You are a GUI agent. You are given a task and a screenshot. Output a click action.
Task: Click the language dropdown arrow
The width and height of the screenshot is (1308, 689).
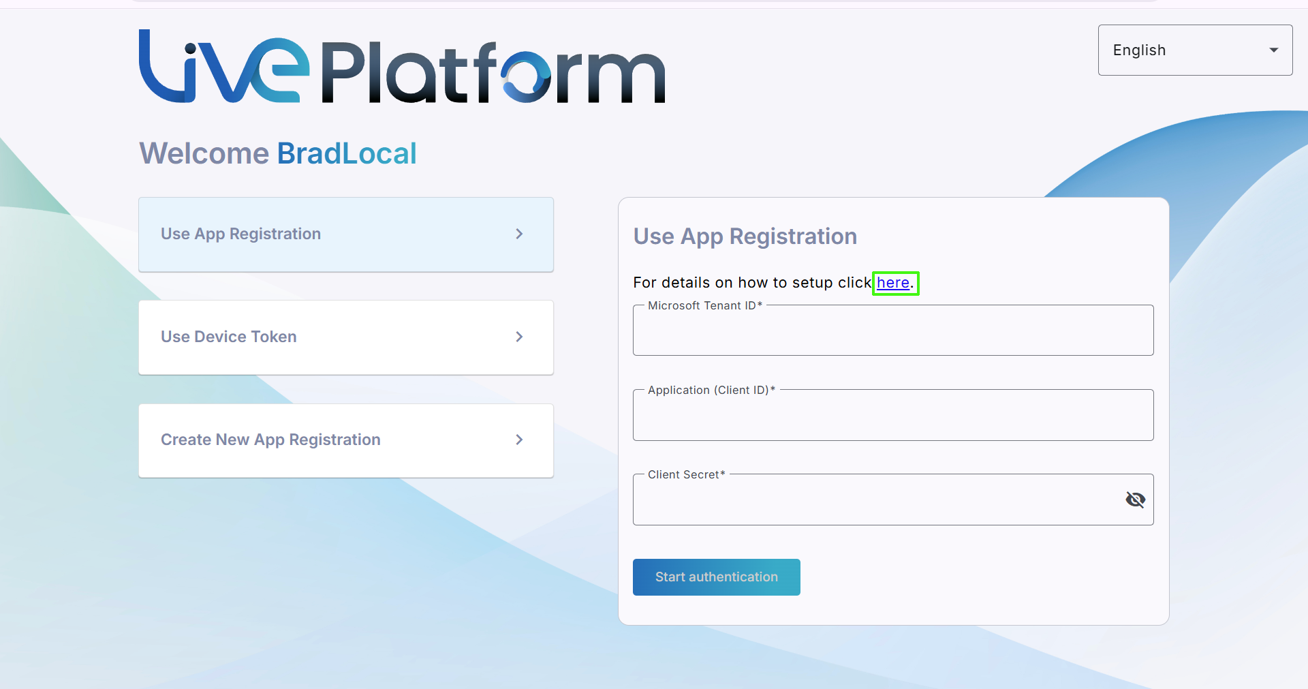1273,50
